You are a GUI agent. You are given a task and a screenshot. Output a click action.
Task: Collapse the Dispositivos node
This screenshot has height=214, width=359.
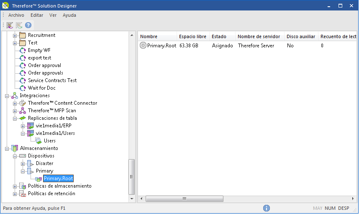[x=15, y=156]
